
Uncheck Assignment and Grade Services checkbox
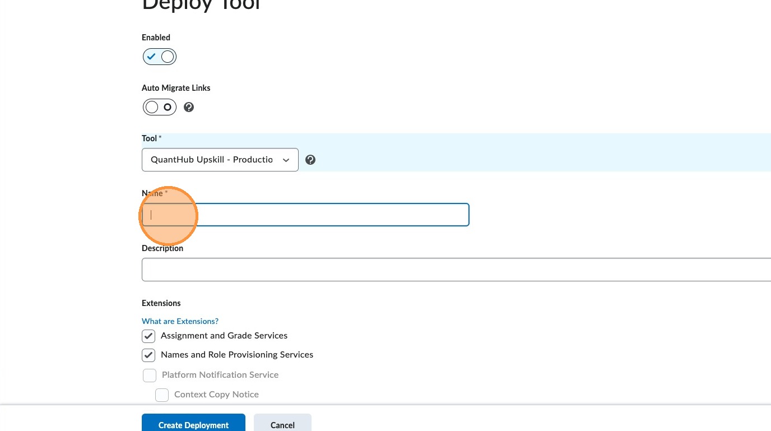(148, 336)
